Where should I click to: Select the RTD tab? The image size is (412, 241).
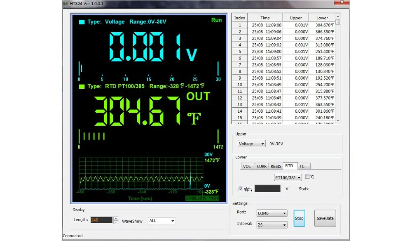pos(290,166)
